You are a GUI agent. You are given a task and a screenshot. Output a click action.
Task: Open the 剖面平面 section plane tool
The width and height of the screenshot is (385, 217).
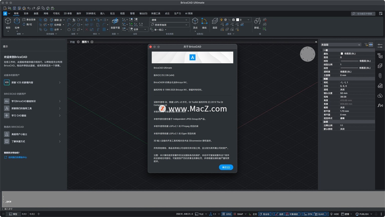[115, 23]
